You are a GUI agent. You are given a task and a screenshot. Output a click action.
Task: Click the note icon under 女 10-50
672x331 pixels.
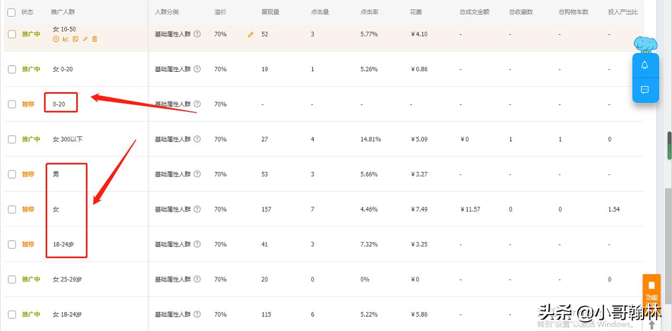tap(75, 39)
